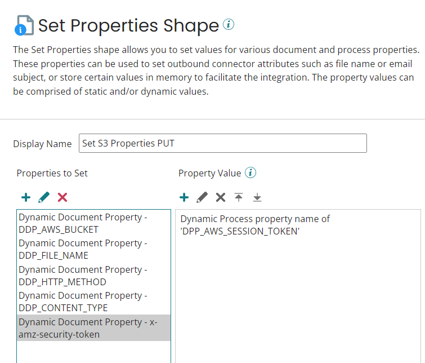425x363 pixels.
Task: Select the DDP_AWS_BUCKET property
Action: 83,223
